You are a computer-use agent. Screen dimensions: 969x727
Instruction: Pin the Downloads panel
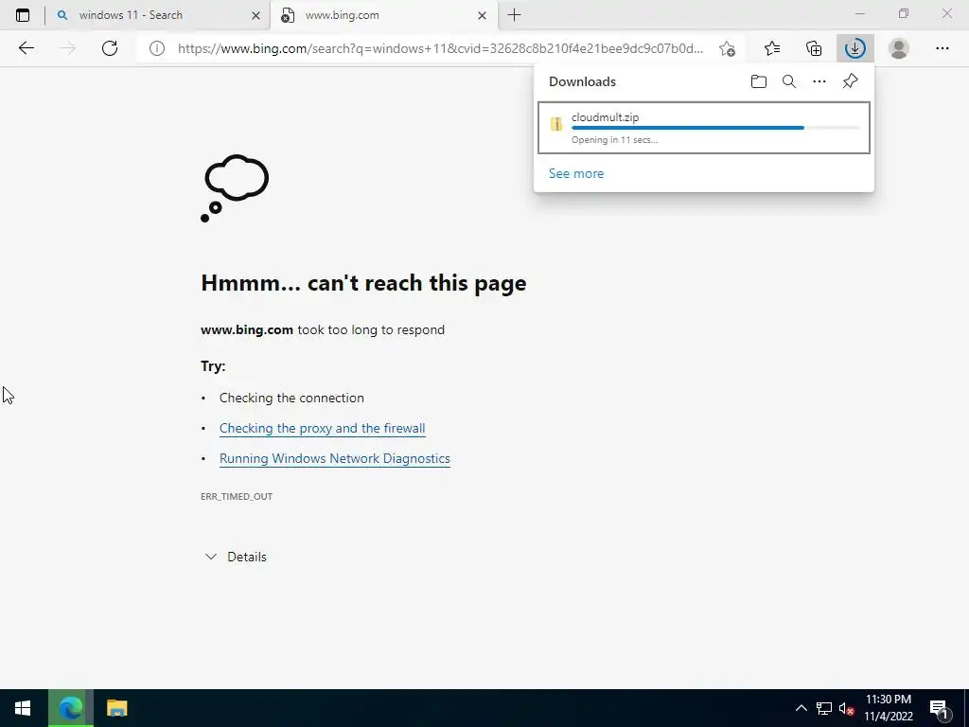tap(851, 81)
